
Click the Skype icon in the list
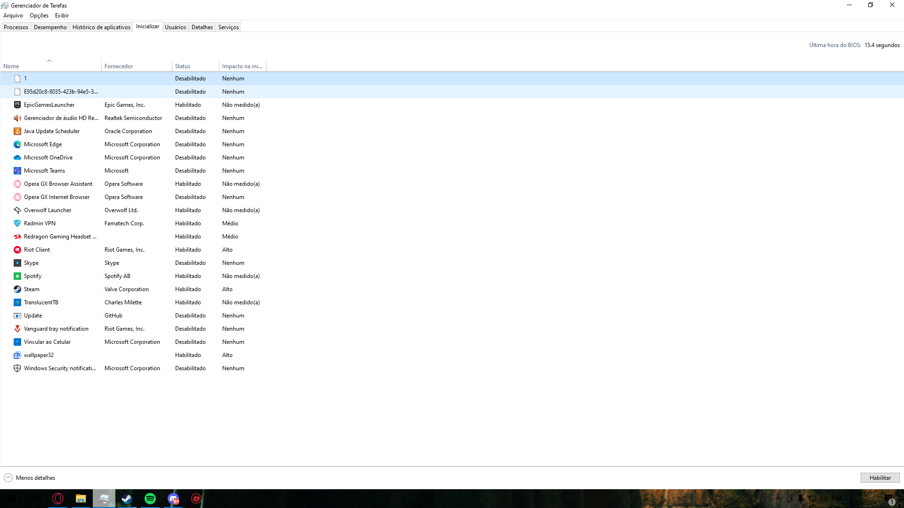(17, 263)
